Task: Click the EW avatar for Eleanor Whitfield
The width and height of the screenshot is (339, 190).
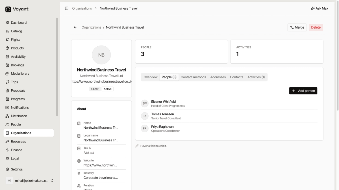Action: pos(145,103)
